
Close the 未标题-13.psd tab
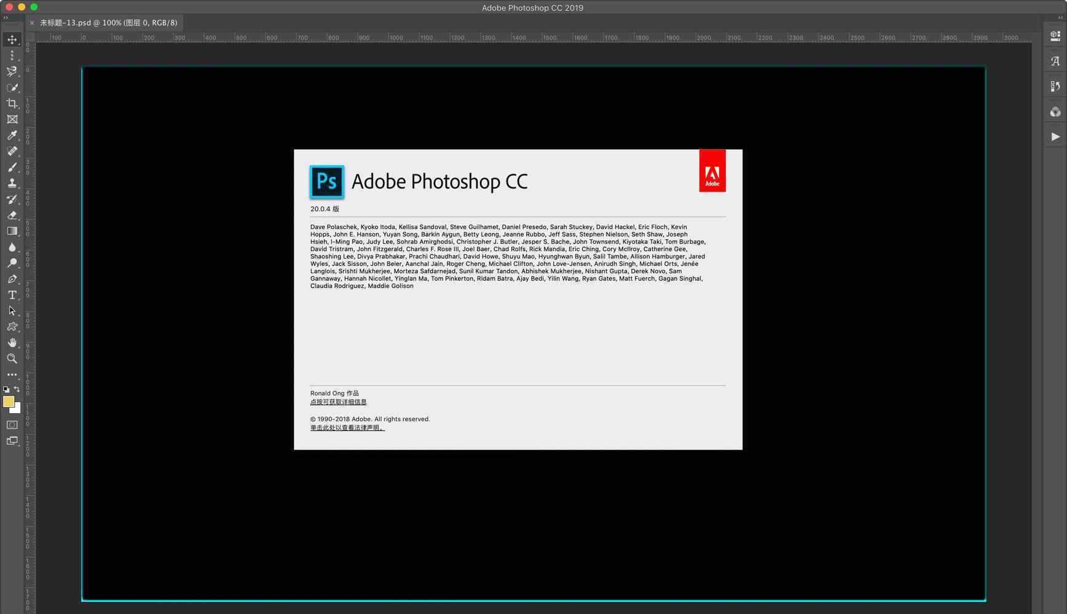[x=32, y=23]
